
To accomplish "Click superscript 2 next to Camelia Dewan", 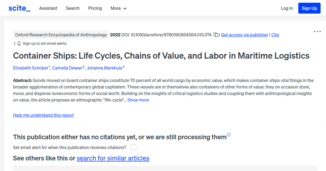I will (x=83, y=66).
